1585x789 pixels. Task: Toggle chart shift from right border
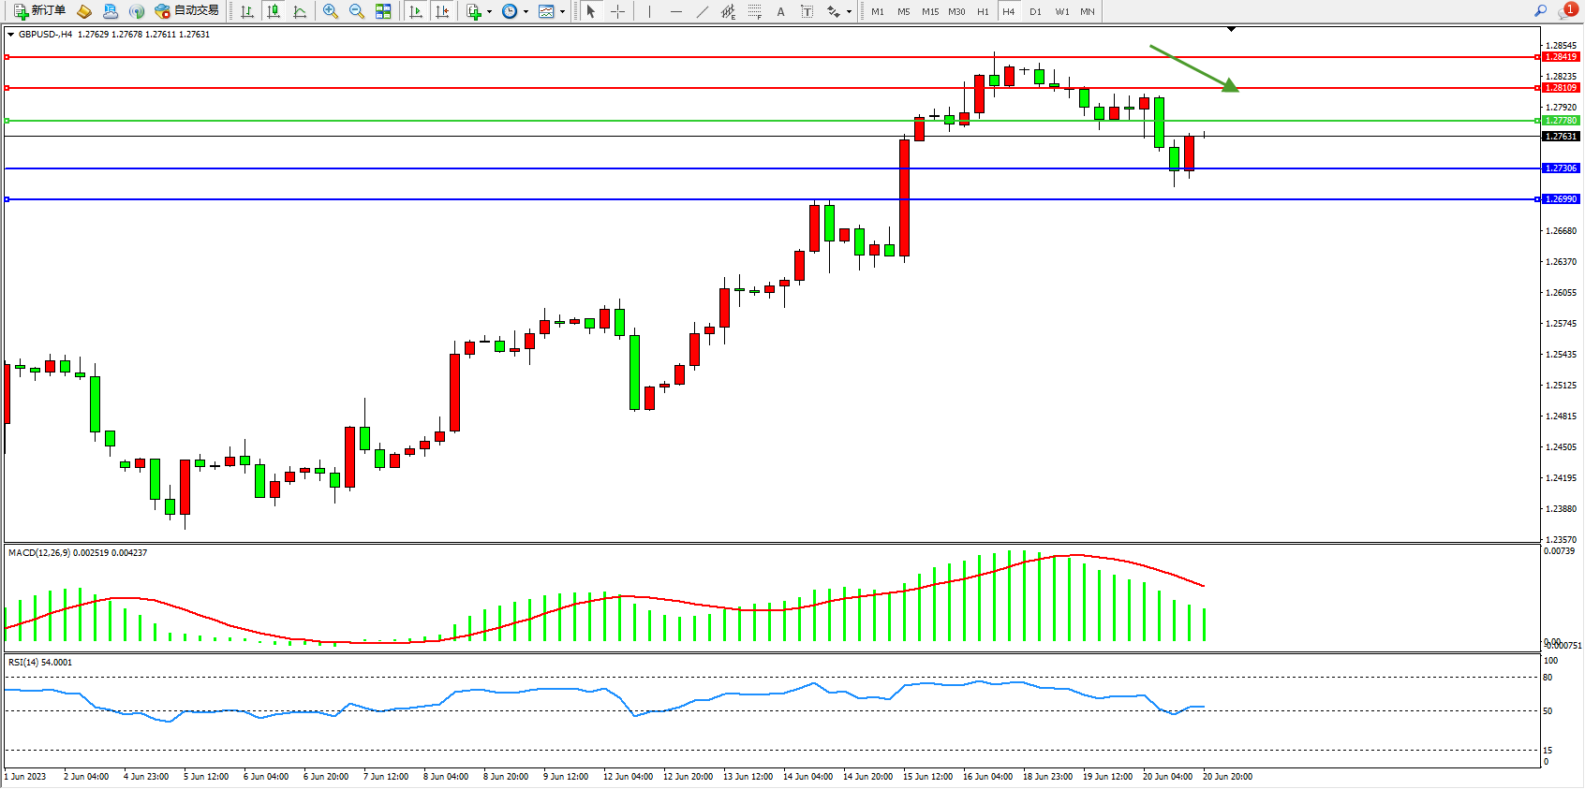point(442,11)
